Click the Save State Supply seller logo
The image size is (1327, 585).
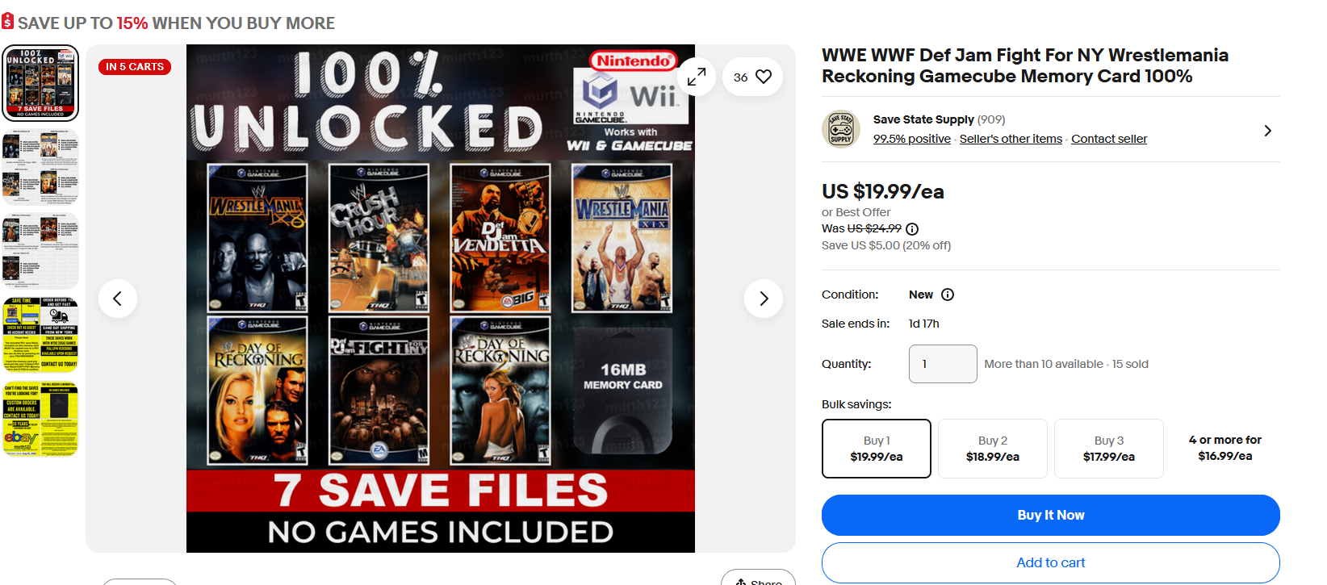coord(841,129)
